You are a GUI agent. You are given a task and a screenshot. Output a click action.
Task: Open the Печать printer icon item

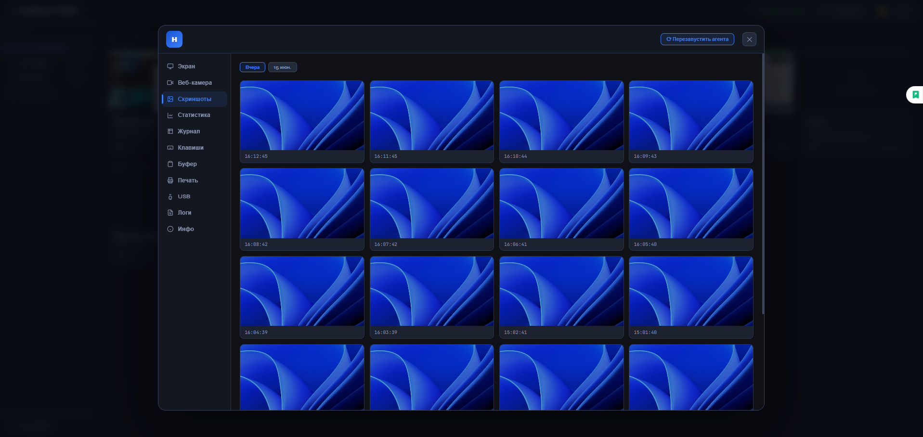click(170, 180)
